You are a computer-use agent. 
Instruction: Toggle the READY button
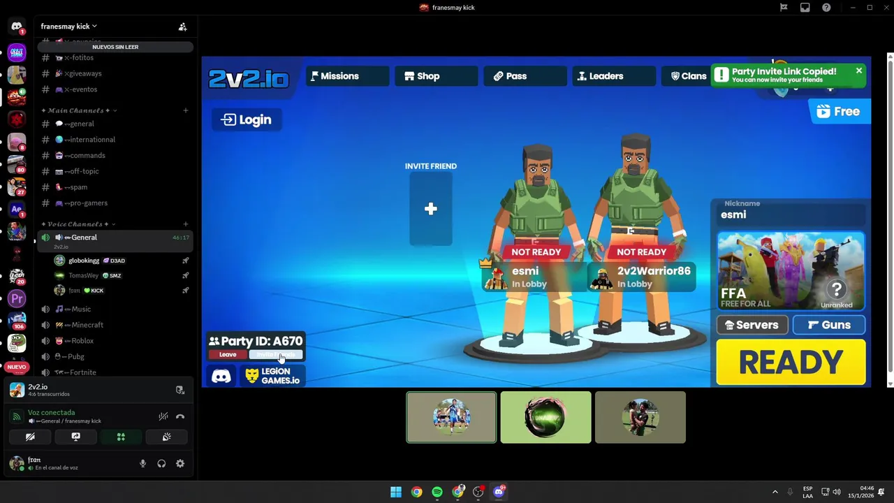click(791, 363)
